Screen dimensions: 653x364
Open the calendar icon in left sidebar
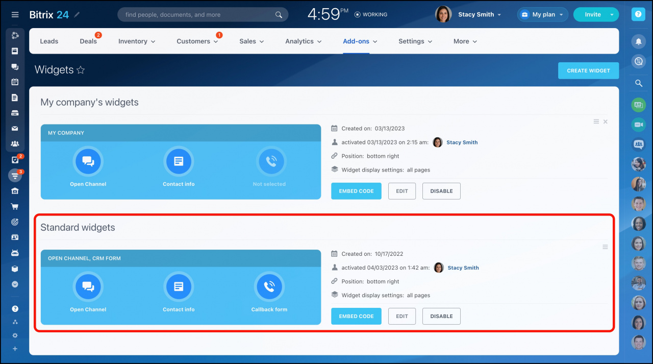pos(15,82)
